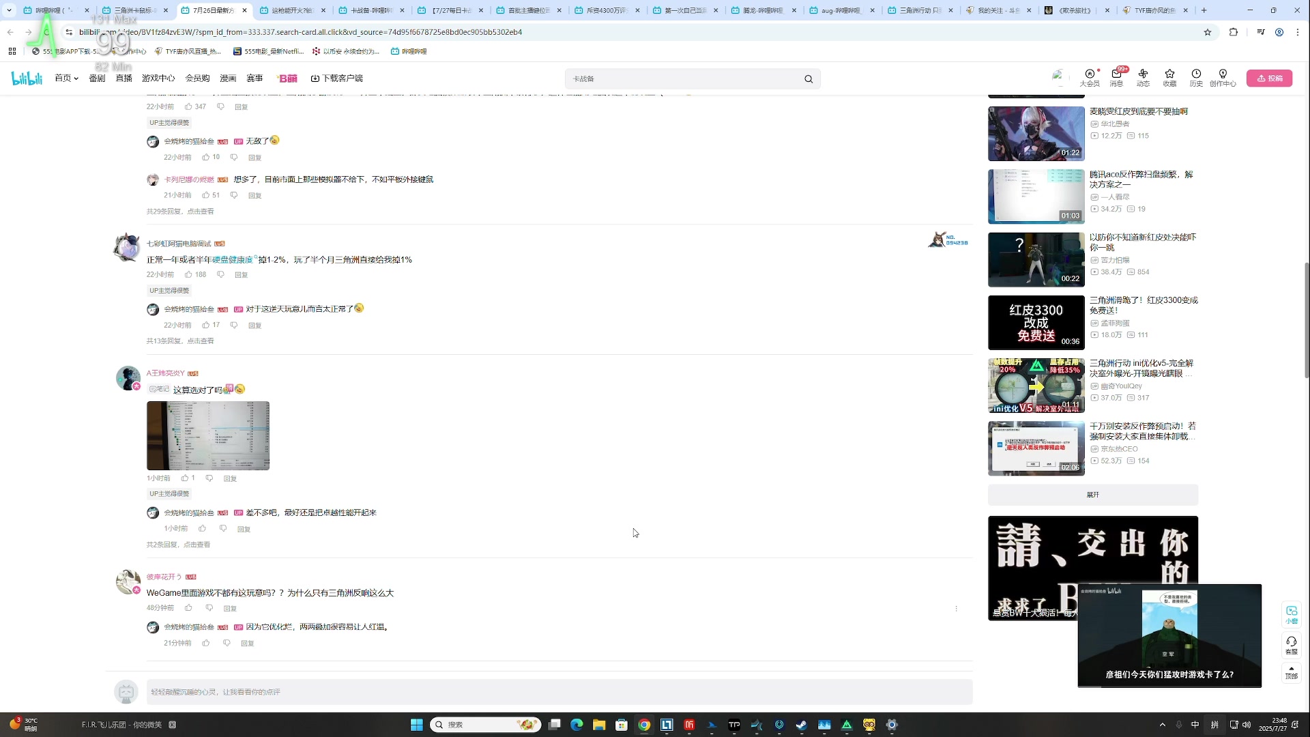1310x737 pixels.
Task: Open the browser extensions puzzle icon
Action: point(1233,32)
